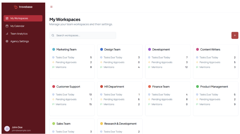Open John Doe profile name
The height and width of the screenshot is (134, 240).
17,127
